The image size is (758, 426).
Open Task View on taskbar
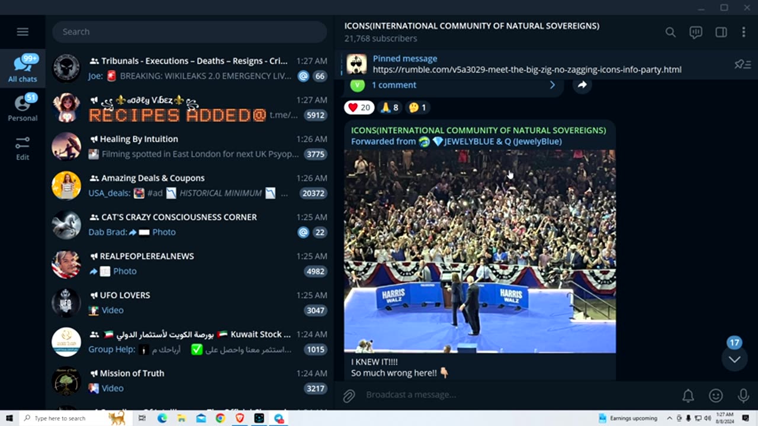(142, 418)
